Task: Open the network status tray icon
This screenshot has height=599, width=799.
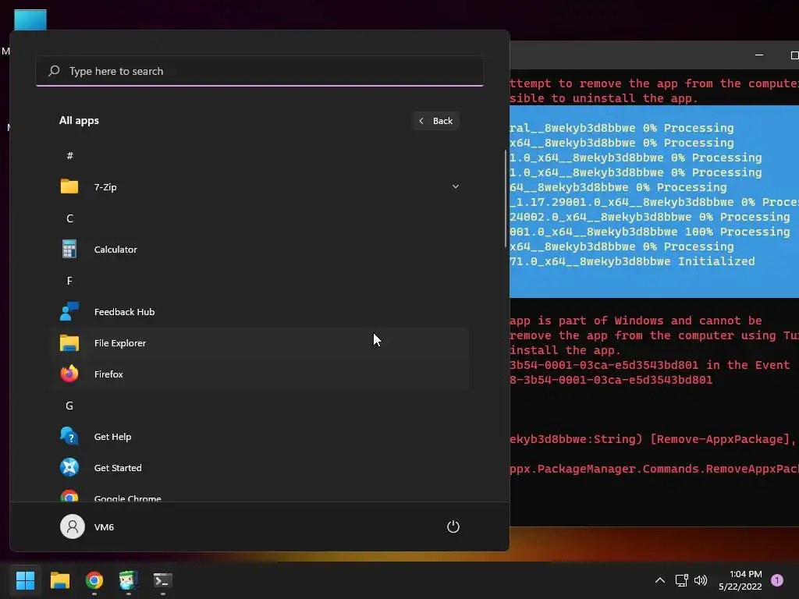Action: click(x=681, y=580)
